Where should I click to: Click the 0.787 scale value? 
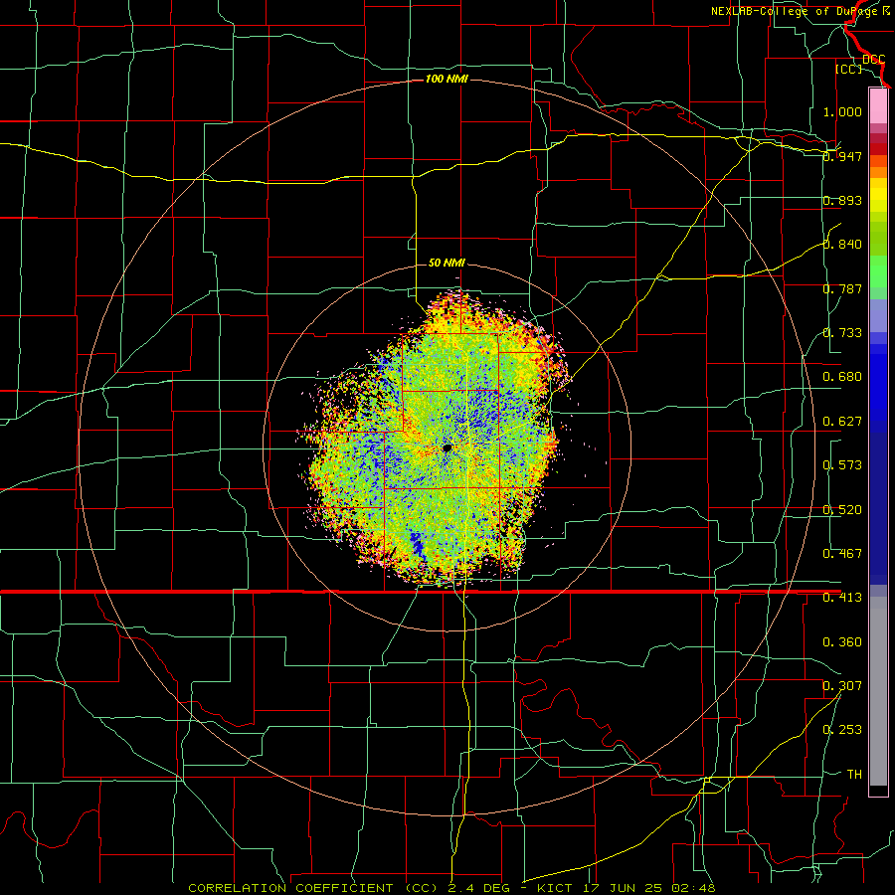tap(842, 288)
